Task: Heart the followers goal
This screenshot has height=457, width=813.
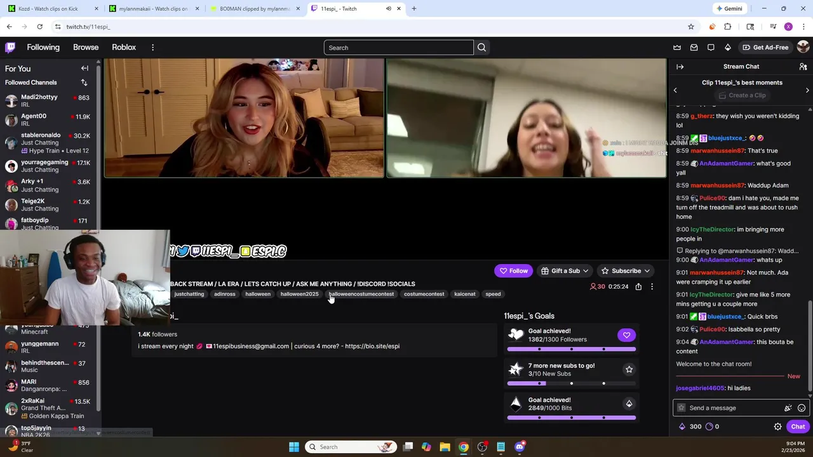Action: tap(626, 335)
